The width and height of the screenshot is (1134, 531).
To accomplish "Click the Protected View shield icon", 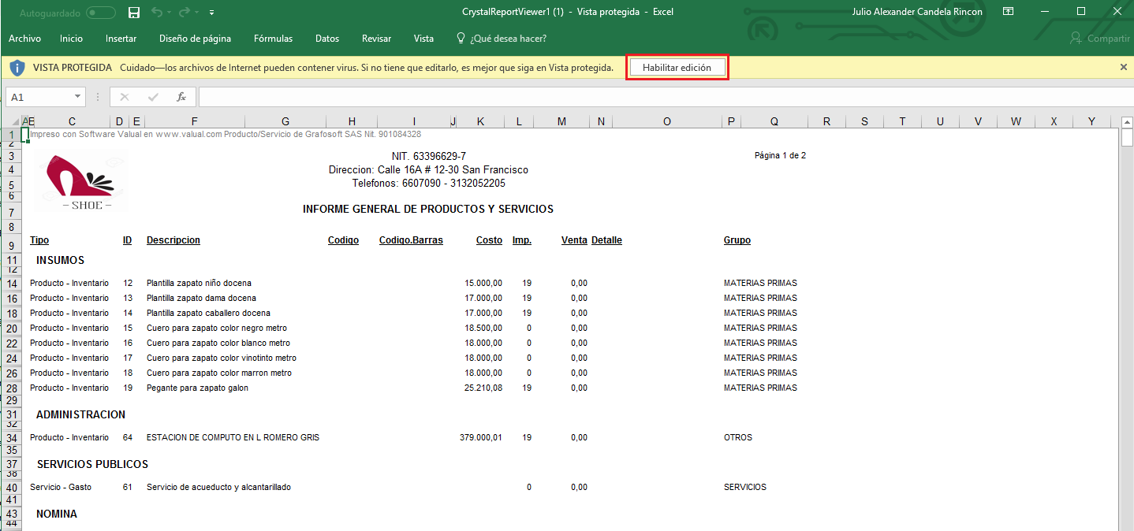I will (17, 68).
